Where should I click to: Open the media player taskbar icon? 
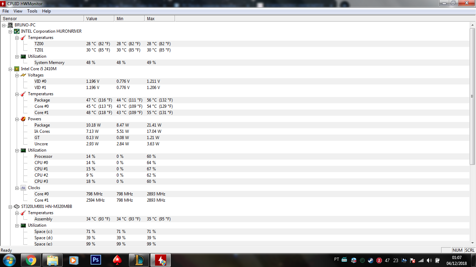pos(74,260)
